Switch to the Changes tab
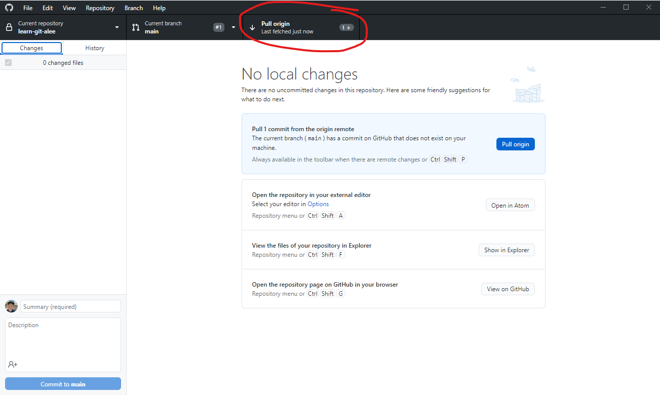The width and height of the screenshot is (660, 395). [x=31, y=48]
